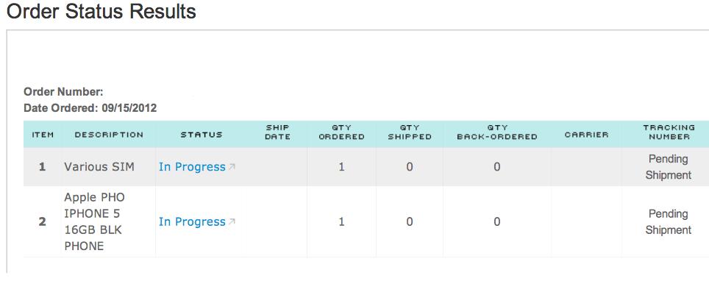Click external-link arrow icon beside iPhone 5 status
Viewport: 709px width, 295px height.
click(232, 221)
